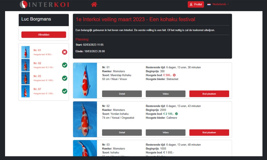Image resolution: width=267 pixels, height=160 pixels.
Task: Click green check icon next to € 2 100,-
Action: pos(177,114)
